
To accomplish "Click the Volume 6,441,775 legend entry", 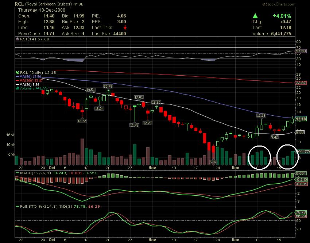I will (32, 88).
